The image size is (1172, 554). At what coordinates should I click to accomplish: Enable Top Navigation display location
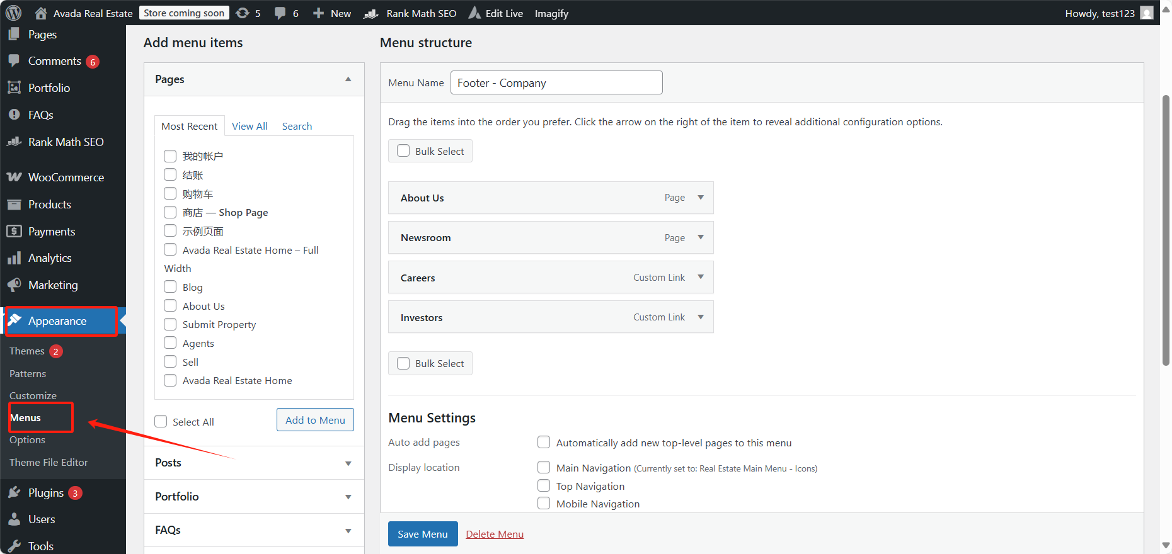click(544, 486)
